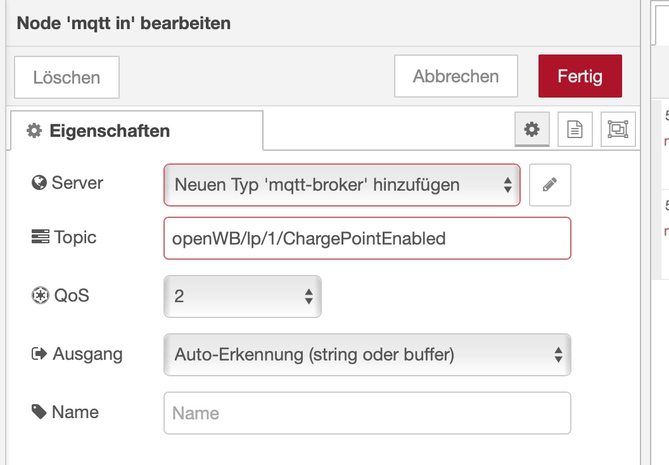
Task: Cancel editing with the Abbrechen button
Action: click(x=456, y=77)
